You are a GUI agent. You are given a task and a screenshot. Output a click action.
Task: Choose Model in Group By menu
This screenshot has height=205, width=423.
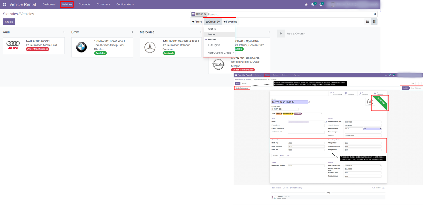(x=211, y=34)
